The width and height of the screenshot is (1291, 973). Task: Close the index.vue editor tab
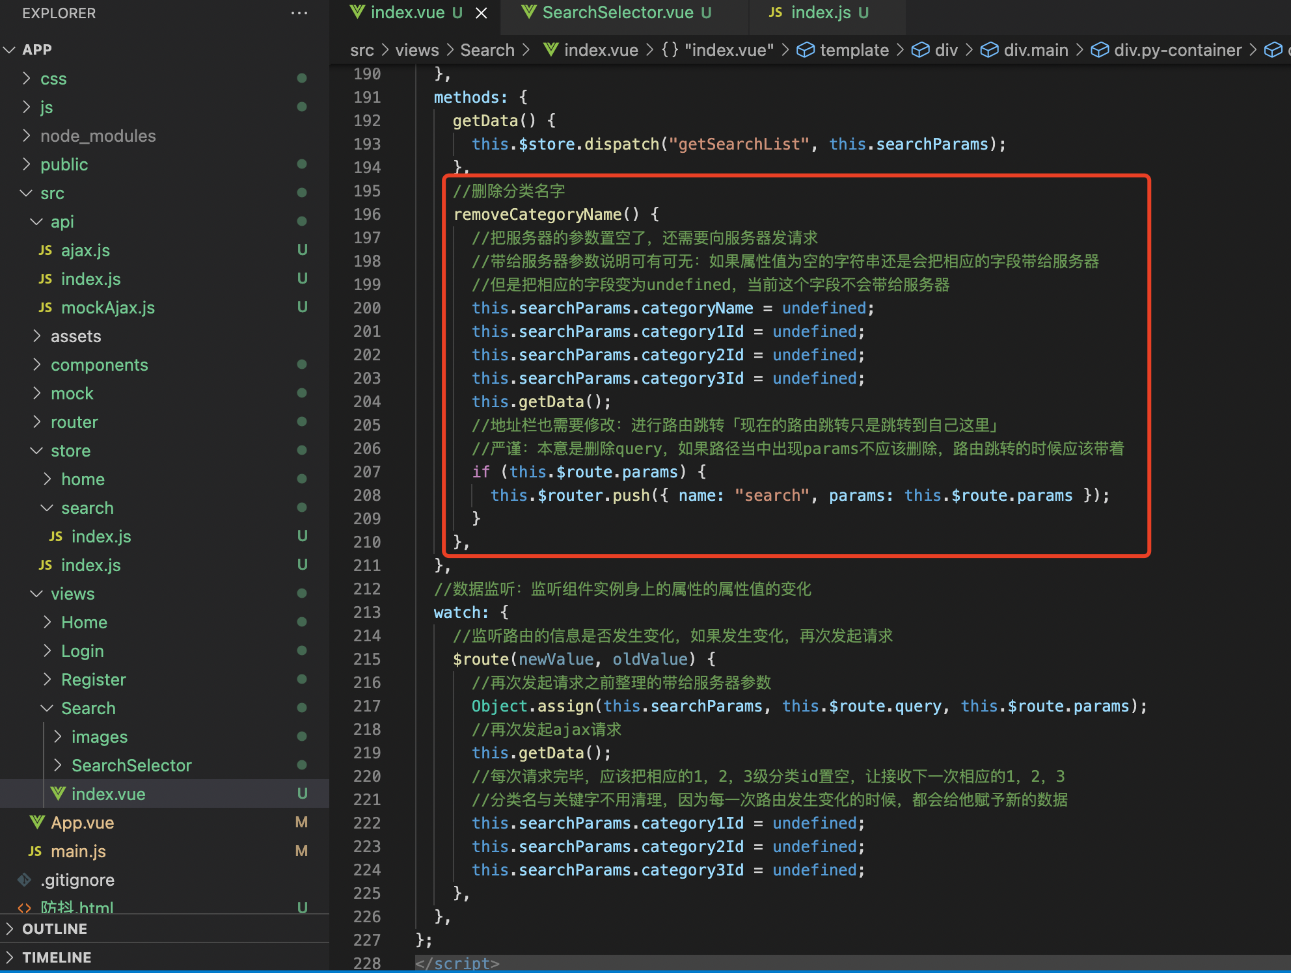pos(482,13)
